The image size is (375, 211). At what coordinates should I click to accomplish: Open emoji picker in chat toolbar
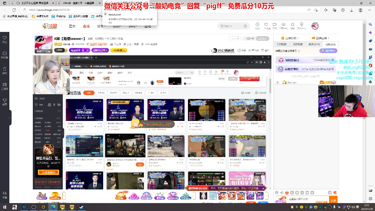point(277,193)
